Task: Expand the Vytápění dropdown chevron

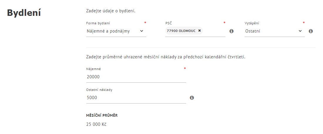Action: (300, 31)
